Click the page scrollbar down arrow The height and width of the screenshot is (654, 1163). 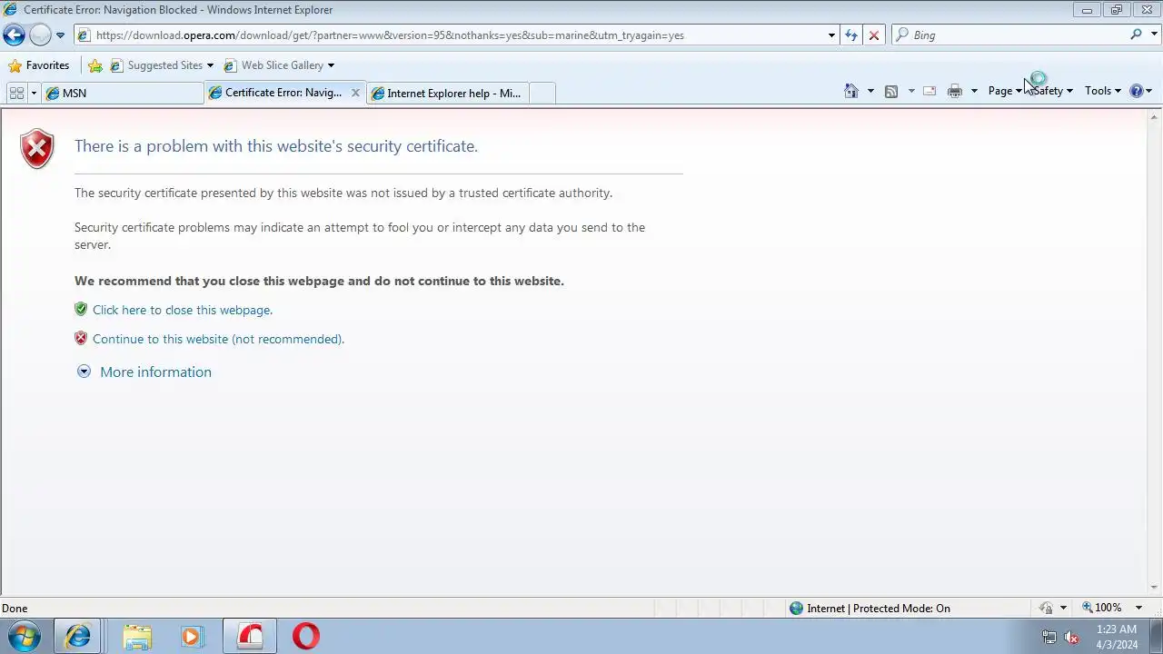tap(1155, 588)
